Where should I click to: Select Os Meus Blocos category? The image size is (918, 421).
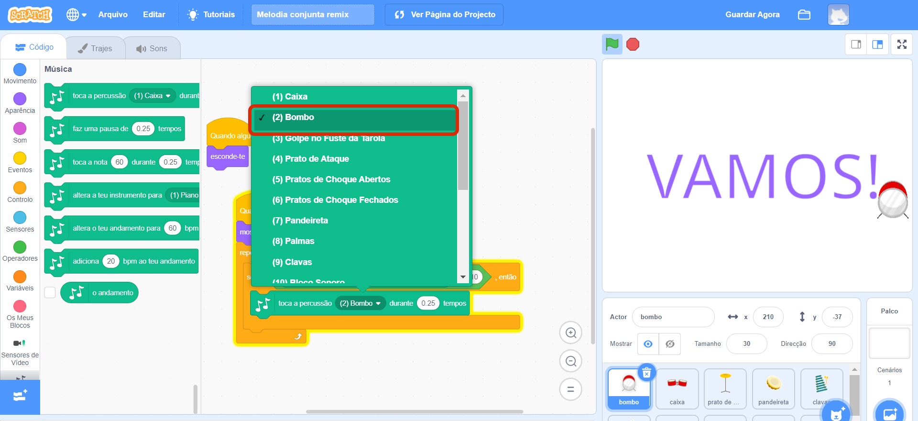[x=20, y=314]
